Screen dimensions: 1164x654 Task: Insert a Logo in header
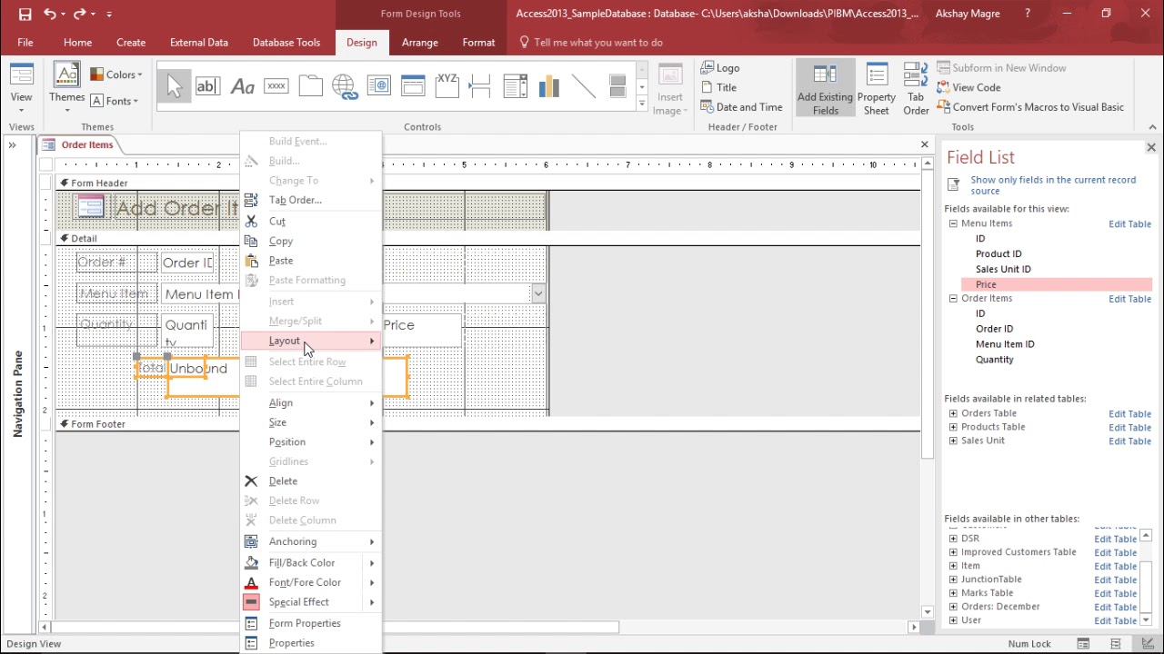pyautogui.click(x=720, y=68)
